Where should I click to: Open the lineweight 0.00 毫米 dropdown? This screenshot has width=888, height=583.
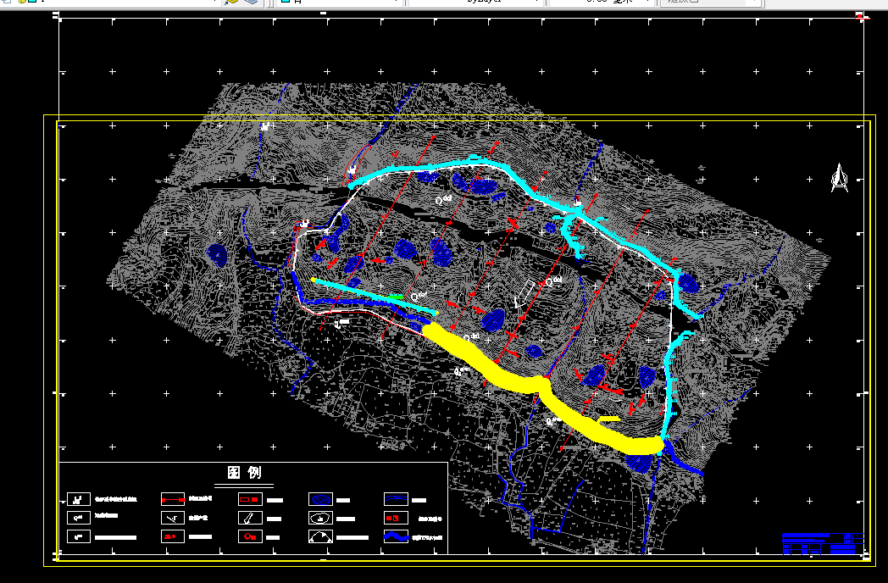pos(649,2)
